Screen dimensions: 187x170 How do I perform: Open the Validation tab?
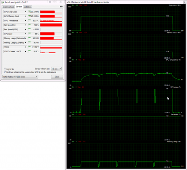click(x=28, y=7)
